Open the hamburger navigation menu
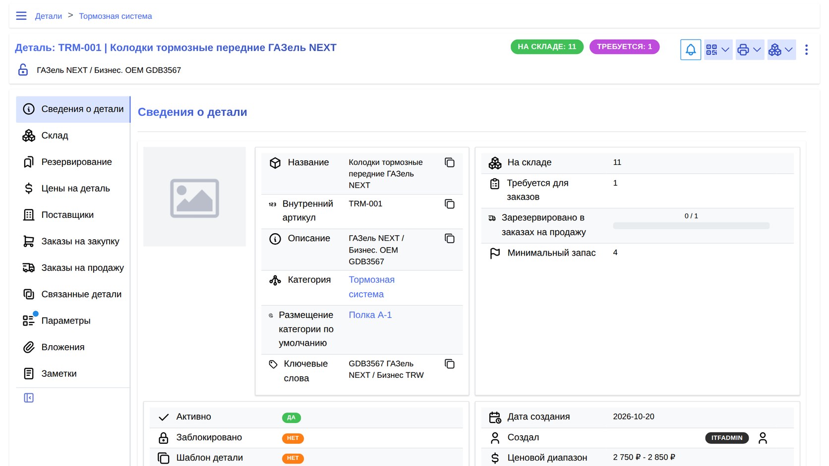Image resolution: width=829 pixels, height=466 pixels. (21, 16)
